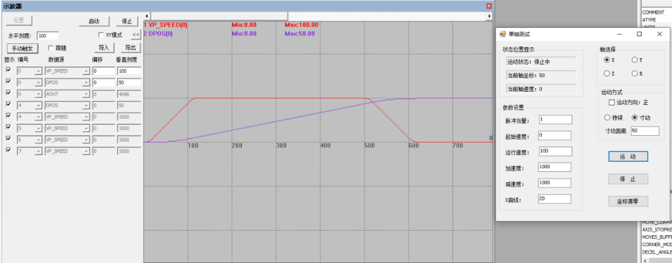Click the 当前轴速度 axis speed readout
This screenshot has width=672, height=263.
pos(541,89)
